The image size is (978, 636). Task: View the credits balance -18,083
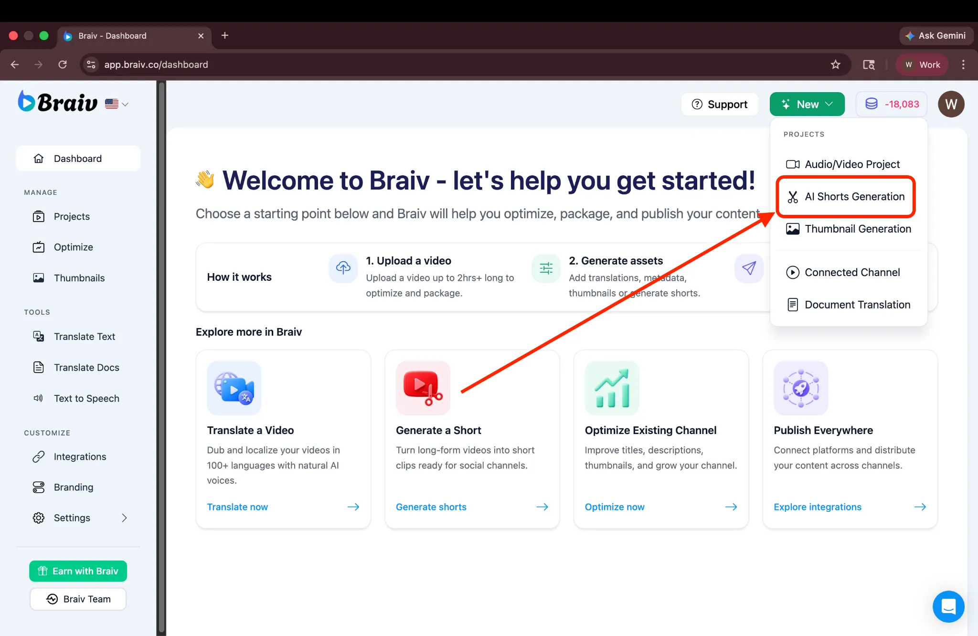click(892, 104)
